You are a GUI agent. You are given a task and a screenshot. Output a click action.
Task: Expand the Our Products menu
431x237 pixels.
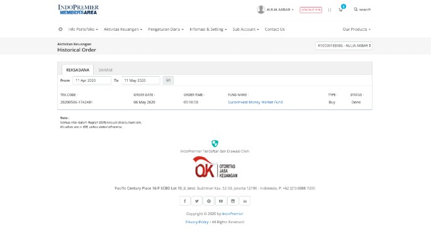[x=357, y=29]
